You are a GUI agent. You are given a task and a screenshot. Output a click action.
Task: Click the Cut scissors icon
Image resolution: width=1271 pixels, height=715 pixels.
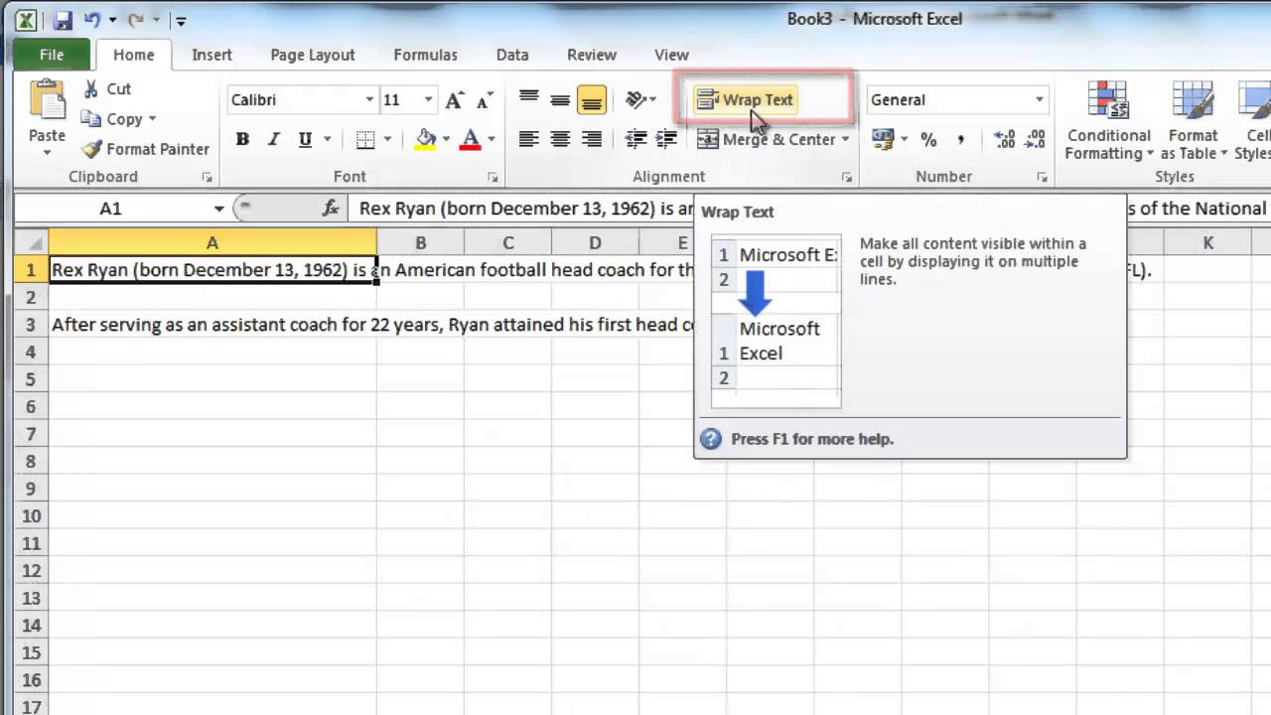91,89
